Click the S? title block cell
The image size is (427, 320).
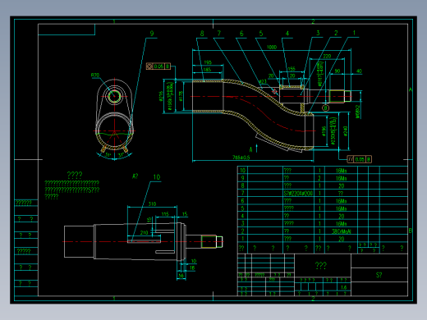tap(379, 275)
